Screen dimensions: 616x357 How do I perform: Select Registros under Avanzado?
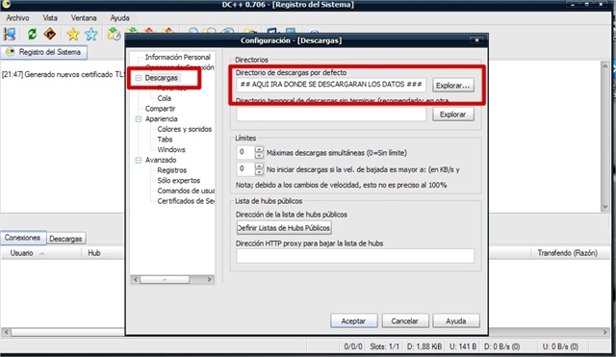[171, 170]
